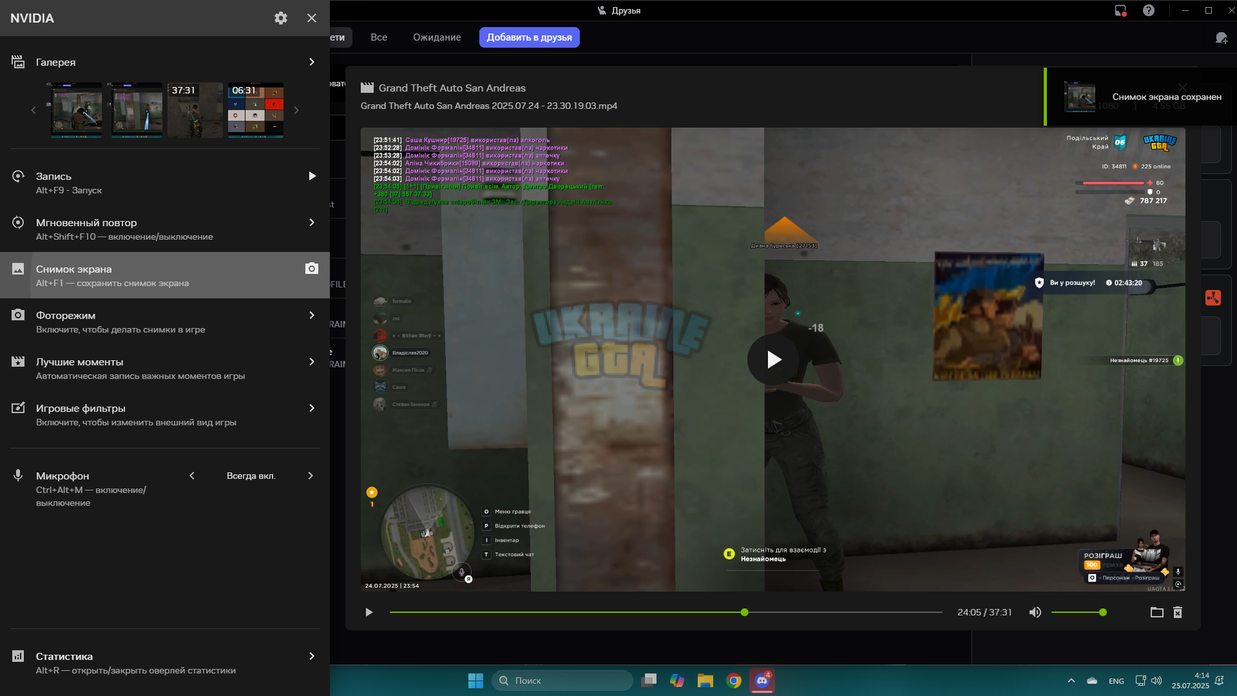Screen dimensions: 1237x696
Task: Open NVIDIA overlay settings gear
Action: 281,18
